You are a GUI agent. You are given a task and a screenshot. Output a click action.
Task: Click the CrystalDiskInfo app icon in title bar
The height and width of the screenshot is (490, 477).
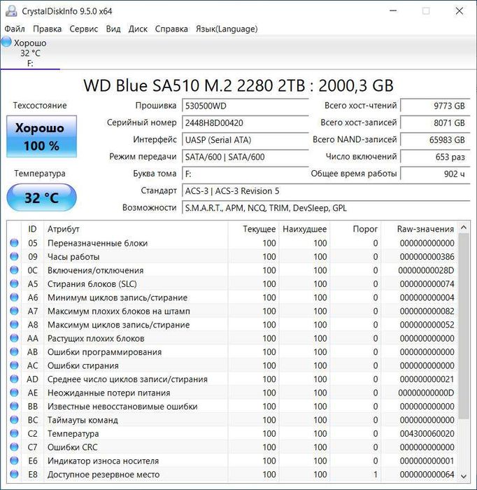tap(11, 11)
